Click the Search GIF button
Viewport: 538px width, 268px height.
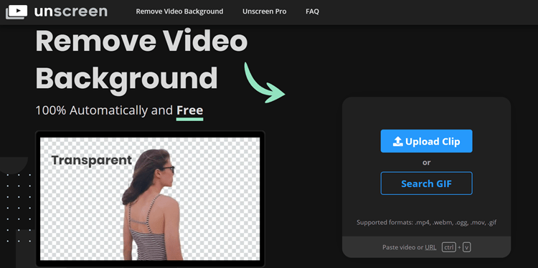click(426, 183)
